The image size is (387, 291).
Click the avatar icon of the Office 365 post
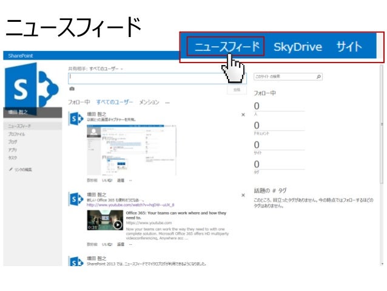tap(76, 199)
